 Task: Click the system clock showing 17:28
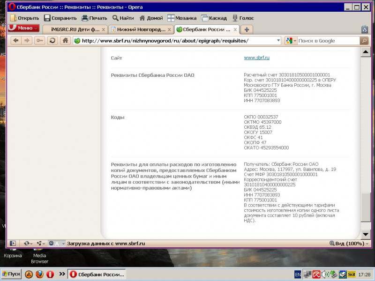365,274
